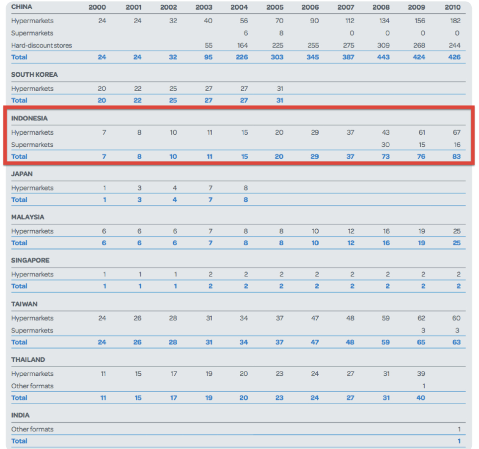Select Indonesia's 2008 supermarkets value 30
The width and height of the screenshot is (479, 449).
coord(384,144)
